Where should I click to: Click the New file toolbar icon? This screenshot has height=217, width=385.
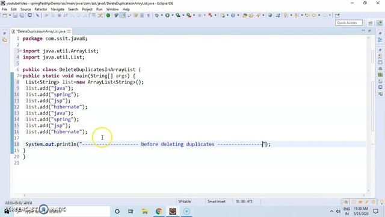[4, 15]
